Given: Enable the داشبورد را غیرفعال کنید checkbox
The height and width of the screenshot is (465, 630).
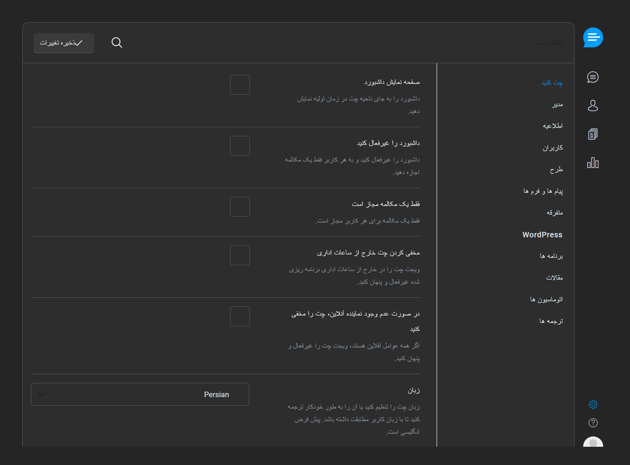Looking at the screenshot, I should click(x=240, y=146).
